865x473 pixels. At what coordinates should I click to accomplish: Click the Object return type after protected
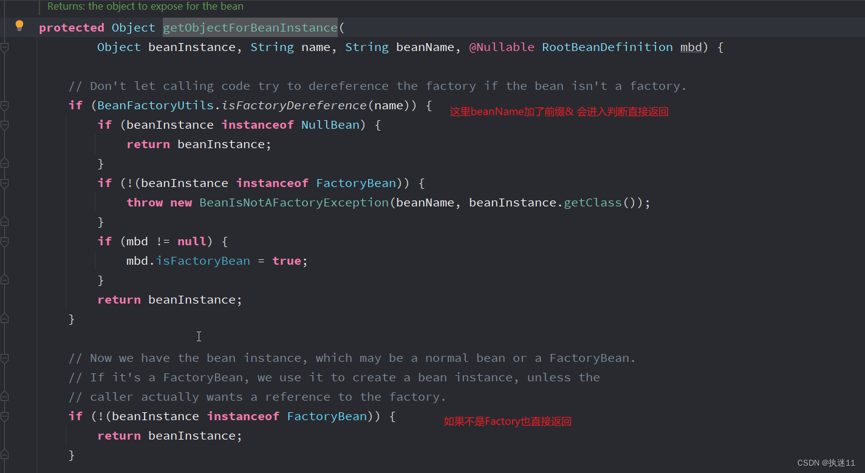point(134,28)
